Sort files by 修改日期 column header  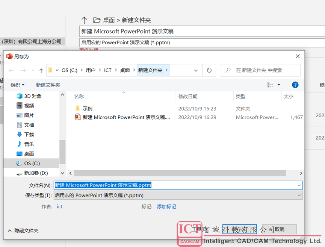pyautogui.click(x=188, y=97)
